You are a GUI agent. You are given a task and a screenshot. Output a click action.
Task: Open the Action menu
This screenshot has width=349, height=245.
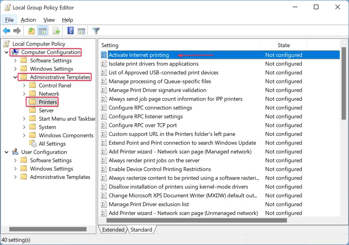click(28, 20)
